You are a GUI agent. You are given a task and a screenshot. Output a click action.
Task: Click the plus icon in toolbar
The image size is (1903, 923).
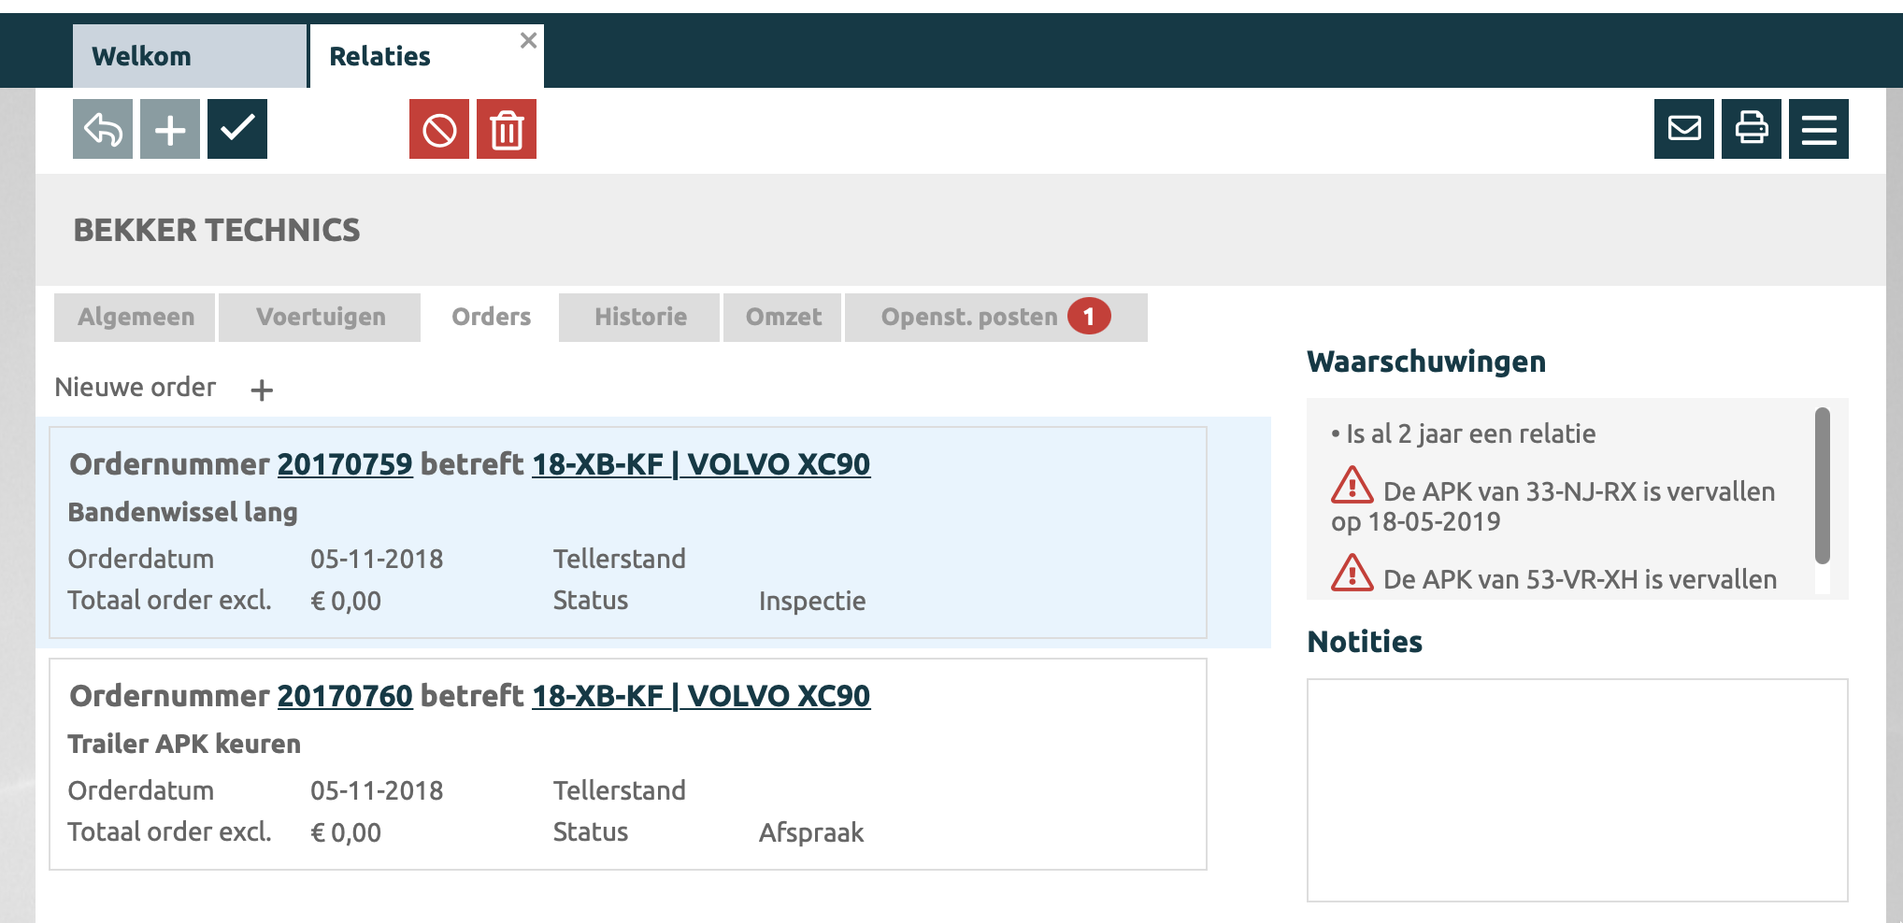click(170, 129)
